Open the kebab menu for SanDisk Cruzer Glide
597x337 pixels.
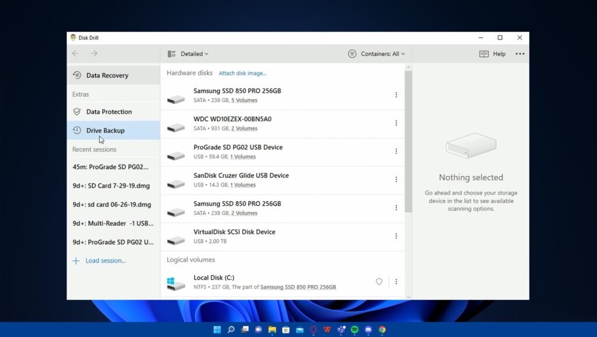click(x=396, y=180)
